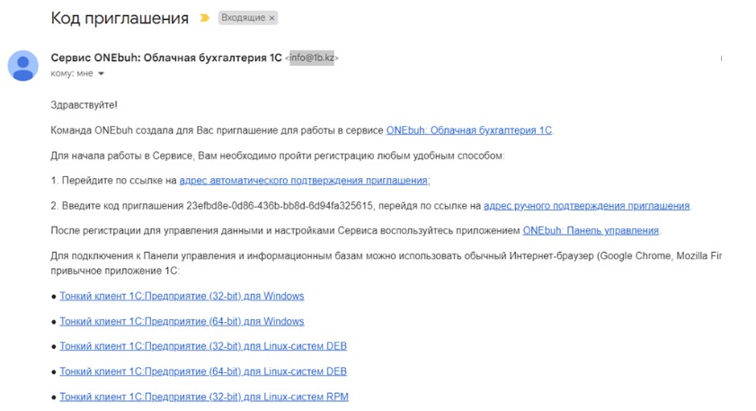Click the кому: мне recipient text
Screen dimensions: 756x411
(x=72, y=74)
